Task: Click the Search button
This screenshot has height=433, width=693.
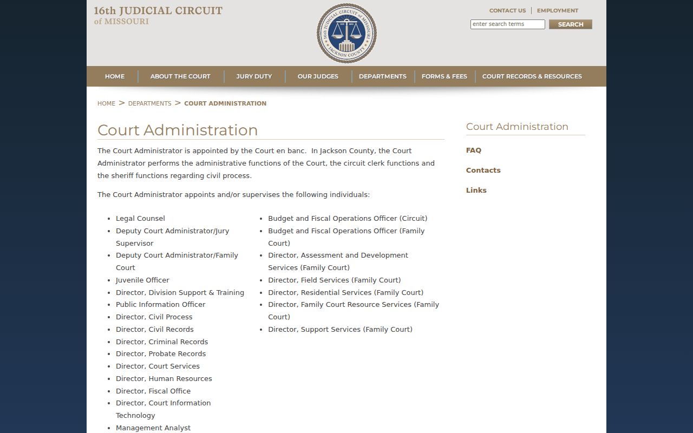Action: [571, 24]
